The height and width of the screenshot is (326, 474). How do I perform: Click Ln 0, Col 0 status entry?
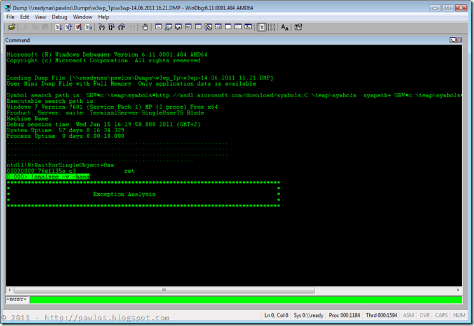click(276, 315)
